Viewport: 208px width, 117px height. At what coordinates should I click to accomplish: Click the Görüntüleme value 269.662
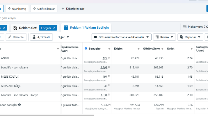158,67
